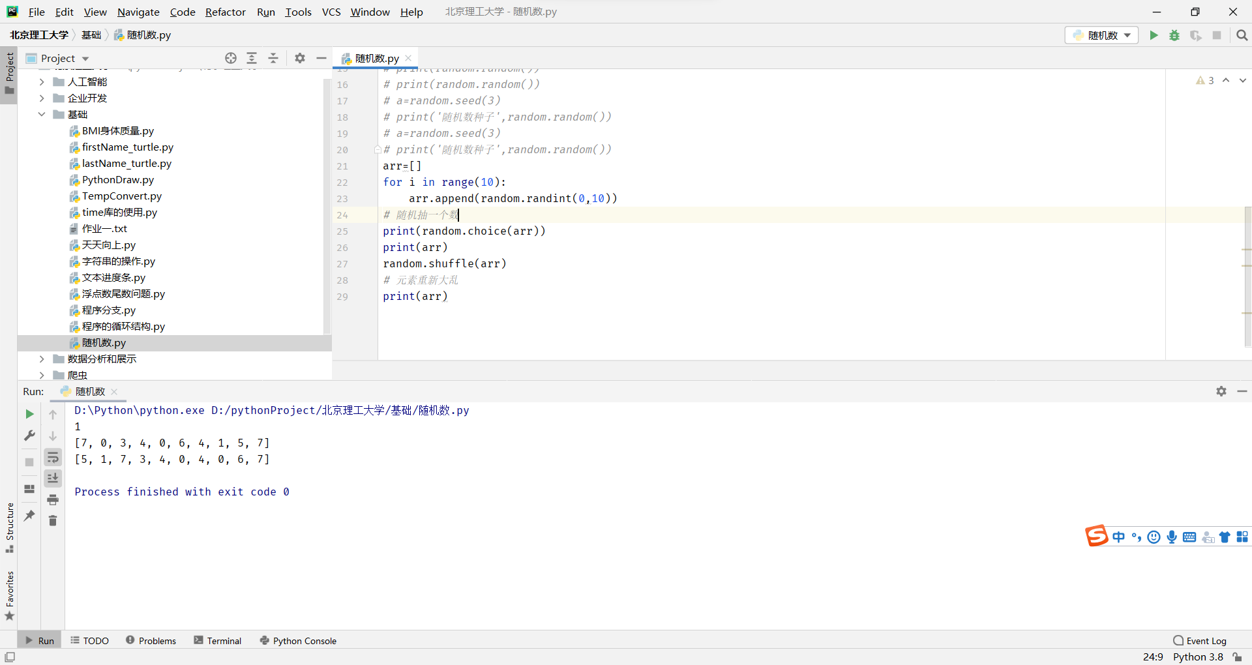Click the Sogou input 中 language toggle

click(1119, 537)
